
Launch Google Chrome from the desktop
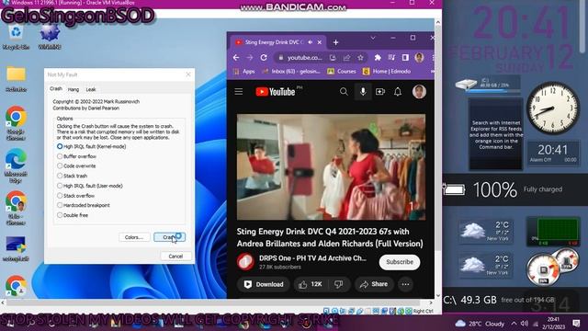point(16,123)
